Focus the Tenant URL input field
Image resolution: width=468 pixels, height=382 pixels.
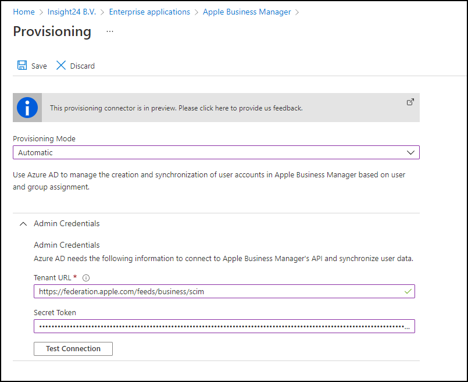(x=215, y=291)
